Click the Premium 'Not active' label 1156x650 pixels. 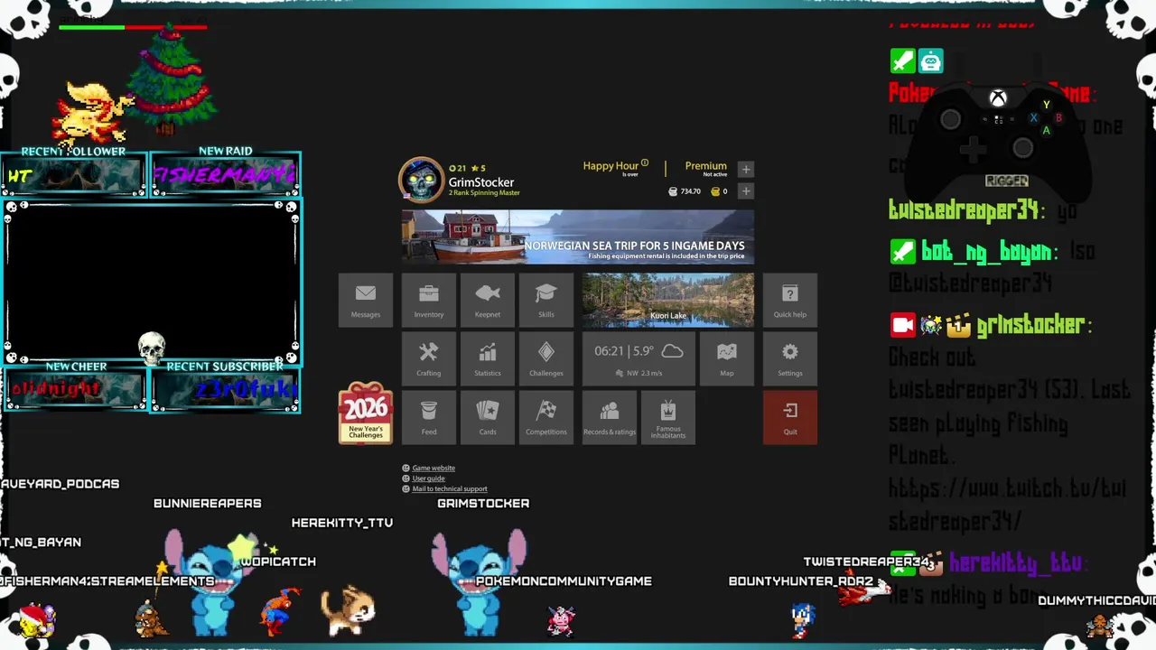click(x=714, y=175)
